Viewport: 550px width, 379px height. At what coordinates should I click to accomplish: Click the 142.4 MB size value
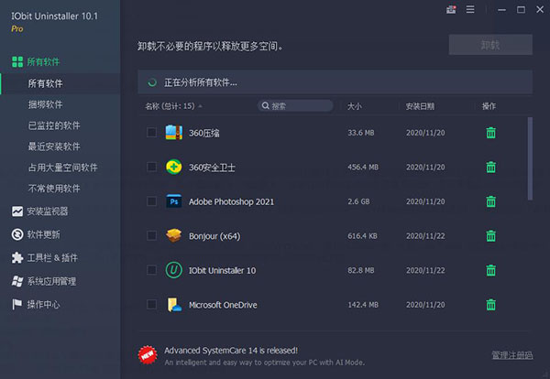click(363, 305)
